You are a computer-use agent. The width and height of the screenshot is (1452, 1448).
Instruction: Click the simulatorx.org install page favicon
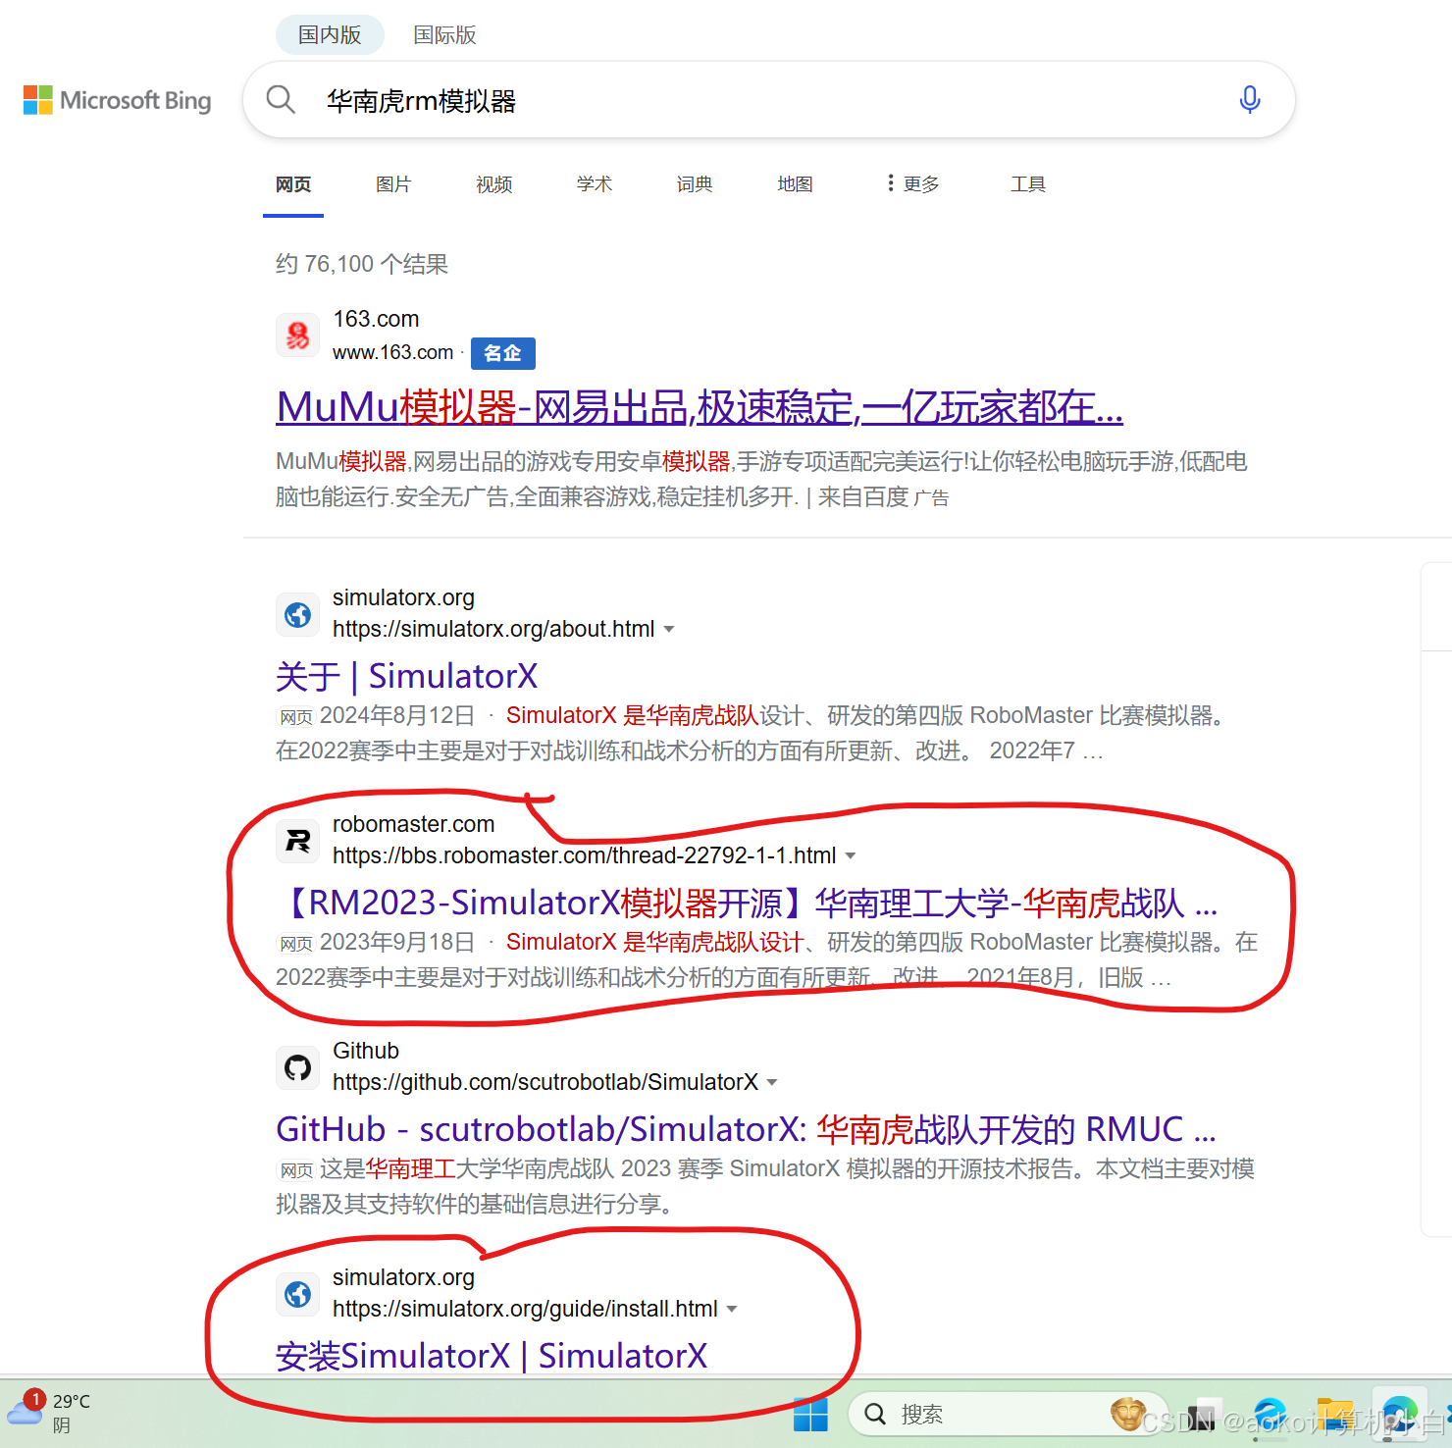[297, 1294]
